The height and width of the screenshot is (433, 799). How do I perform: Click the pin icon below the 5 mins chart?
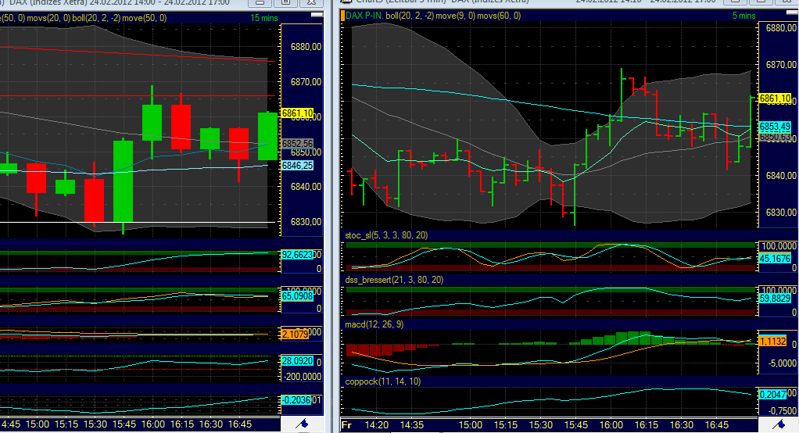(778, 424)
